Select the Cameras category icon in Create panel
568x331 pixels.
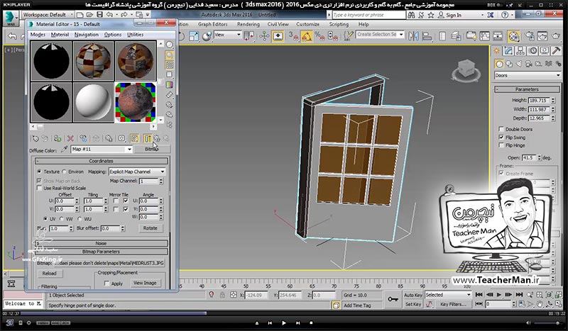pos(529,64)
